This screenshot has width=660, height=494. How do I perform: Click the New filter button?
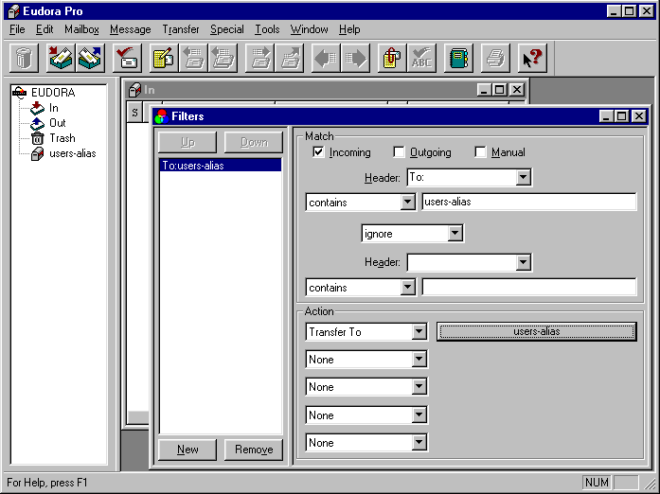187,450
